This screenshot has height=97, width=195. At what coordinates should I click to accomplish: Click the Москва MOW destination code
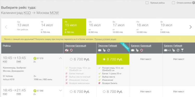click(x=54, y=13)
